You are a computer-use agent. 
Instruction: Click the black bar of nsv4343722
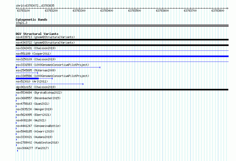coord(122,45)
